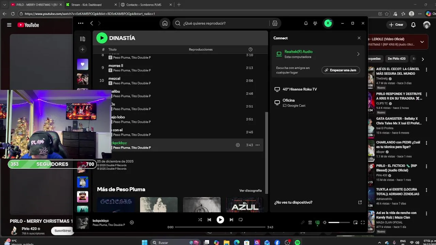Select morras II track
Image resolution: width=436 pixels, height=245 pixels.
point(116,66)
